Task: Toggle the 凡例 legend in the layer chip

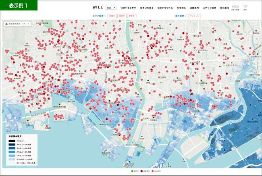Action: click(24, 24)
